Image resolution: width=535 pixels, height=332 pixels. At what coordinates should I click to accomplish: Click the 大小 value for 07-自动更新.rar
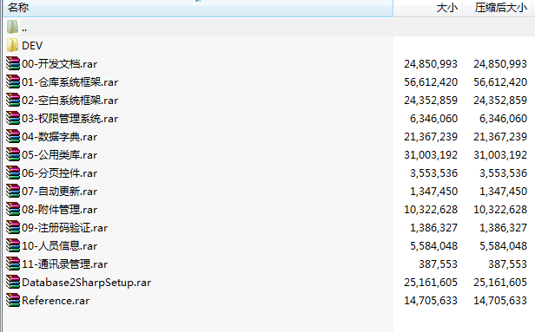point(433,192)
